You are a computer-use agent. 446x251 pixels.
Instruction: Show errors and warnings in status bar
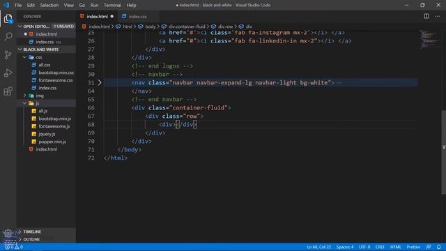(x=14, y=247)
